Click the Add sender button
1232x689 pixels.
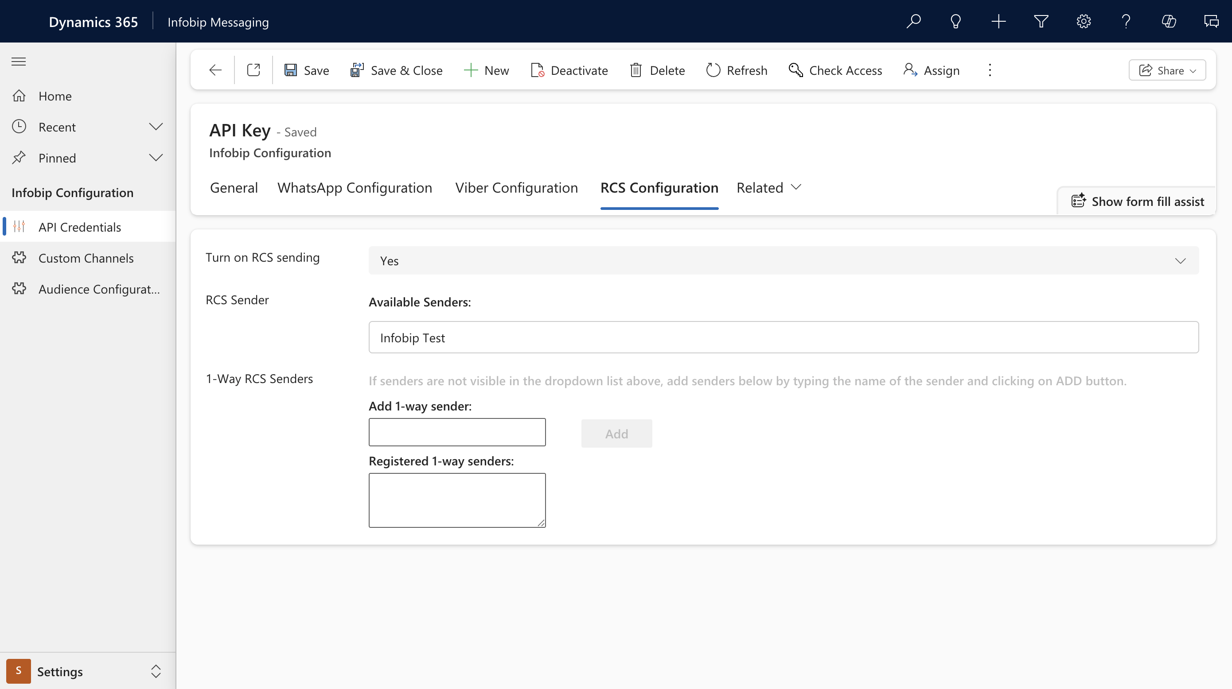[x=616, y=434]
